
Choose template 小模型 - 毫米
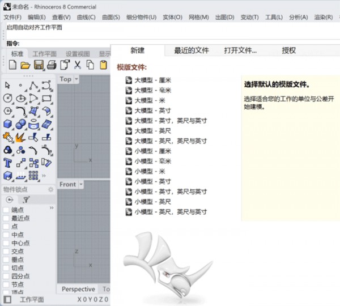148,161
